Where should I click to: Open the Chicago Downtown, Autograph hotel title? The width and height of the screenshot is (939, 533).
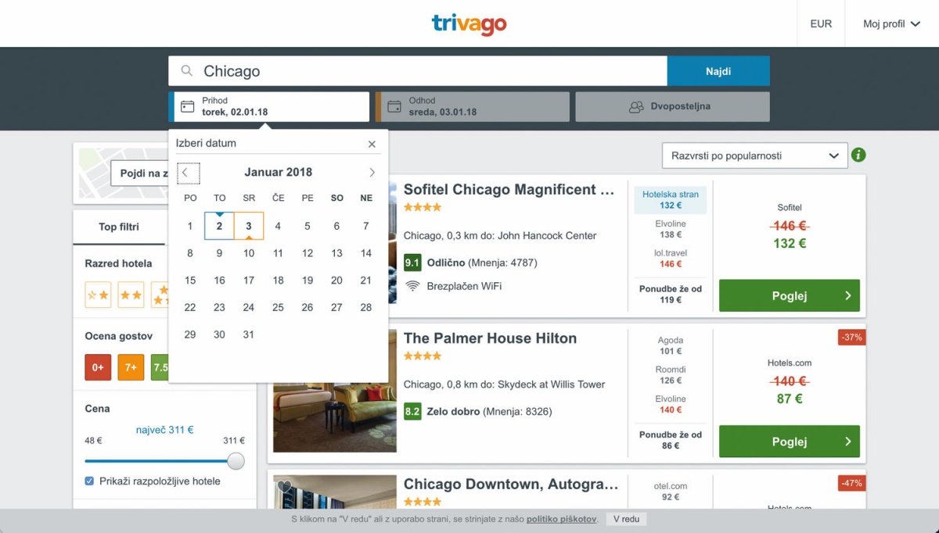511,485
